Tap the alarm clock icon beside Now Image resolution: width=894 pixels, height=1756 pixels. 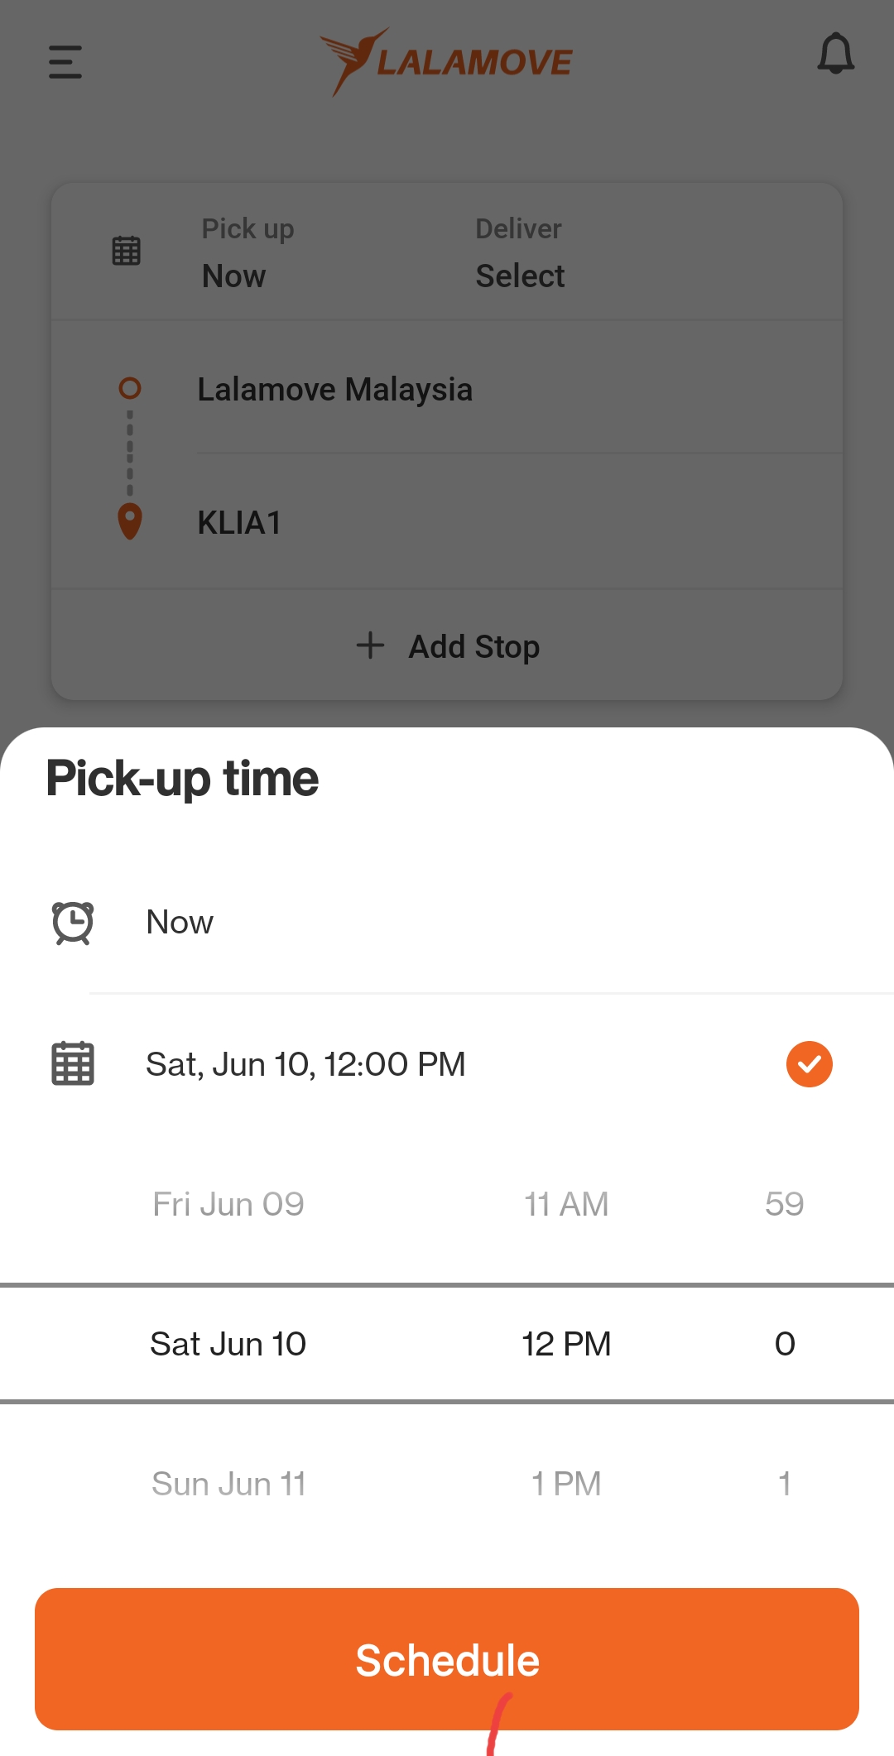tap(73, 923)
